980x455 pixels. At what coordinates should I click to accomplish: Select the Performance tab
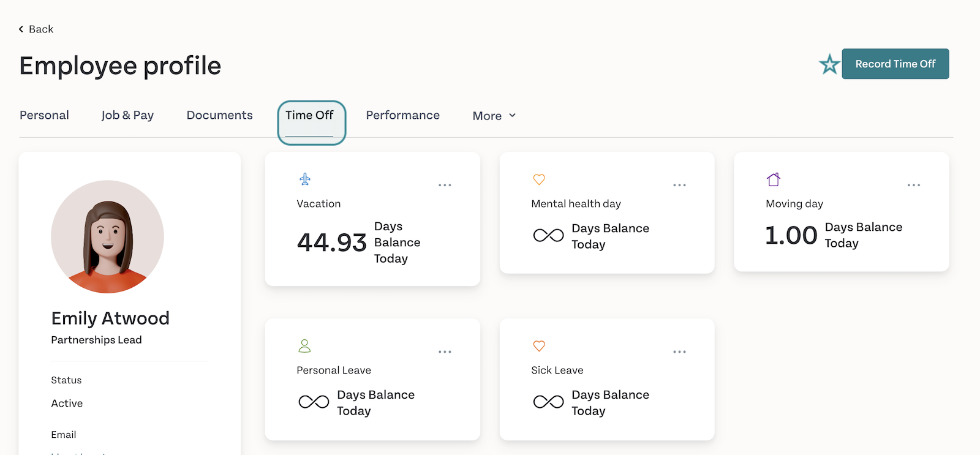point(403,115)
